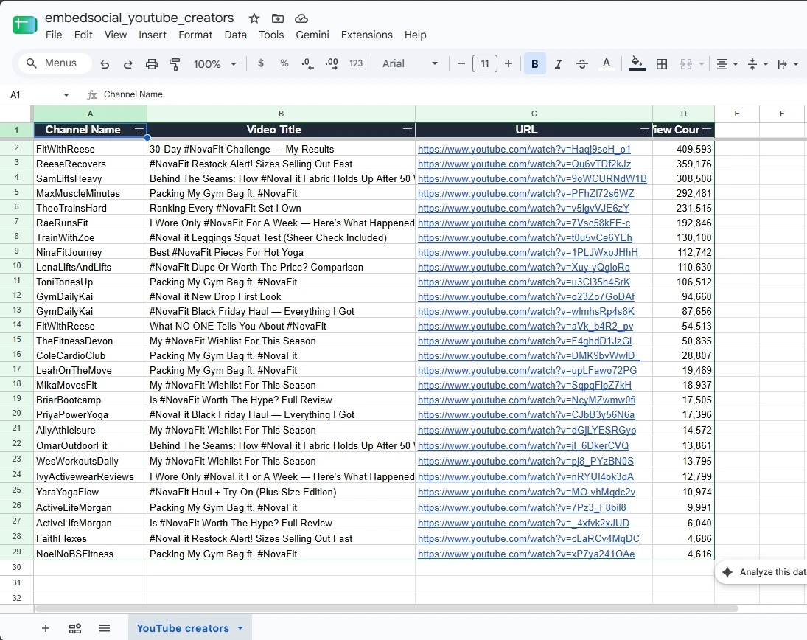Search the Menus box
Image resolution: width=807 pixels, height=640 pixels.
(x=55, y=63)
